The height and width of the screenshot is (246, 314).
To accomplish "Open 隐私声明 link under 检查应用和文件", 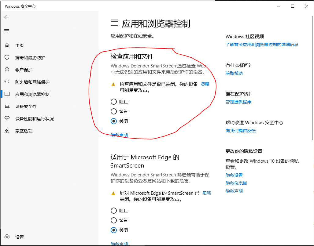I will tap(119, 135).
